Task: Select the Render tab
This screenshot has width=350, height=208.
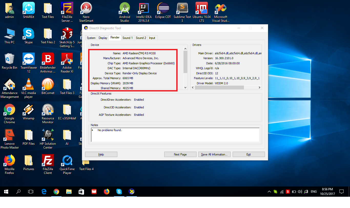Action: (115, 37)
